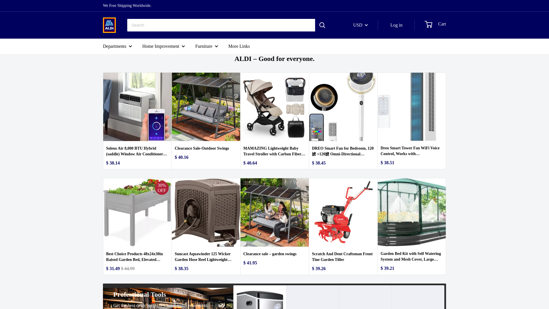Viewport: 549px width, 309px height.
Task: Open the ice maker product thumbnail
Action: 260,298
